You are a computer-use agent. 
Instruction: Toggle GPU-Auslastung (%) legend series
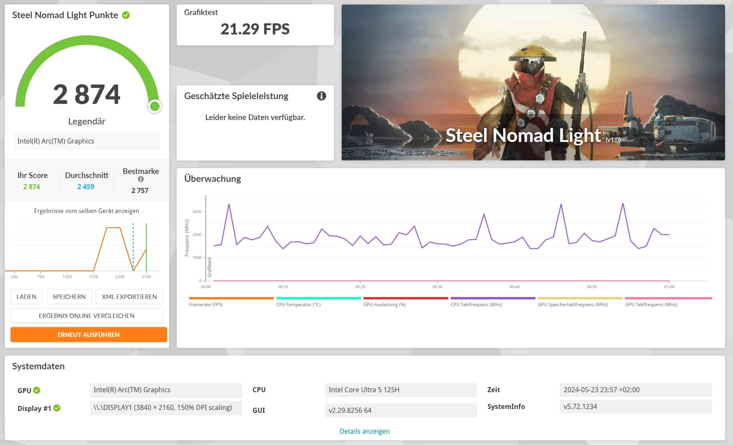[384, 304]
